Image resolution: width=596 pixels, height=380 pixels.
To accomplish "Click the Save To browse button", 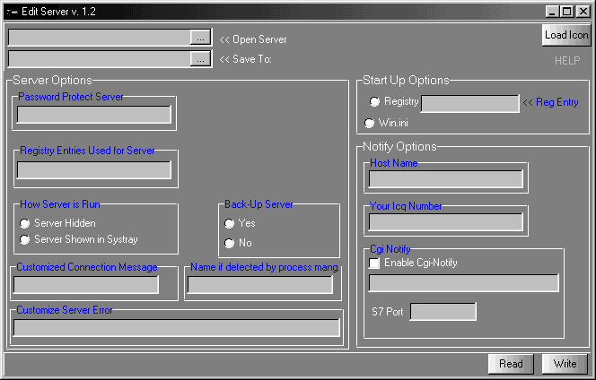I will [x=200, y=58].
